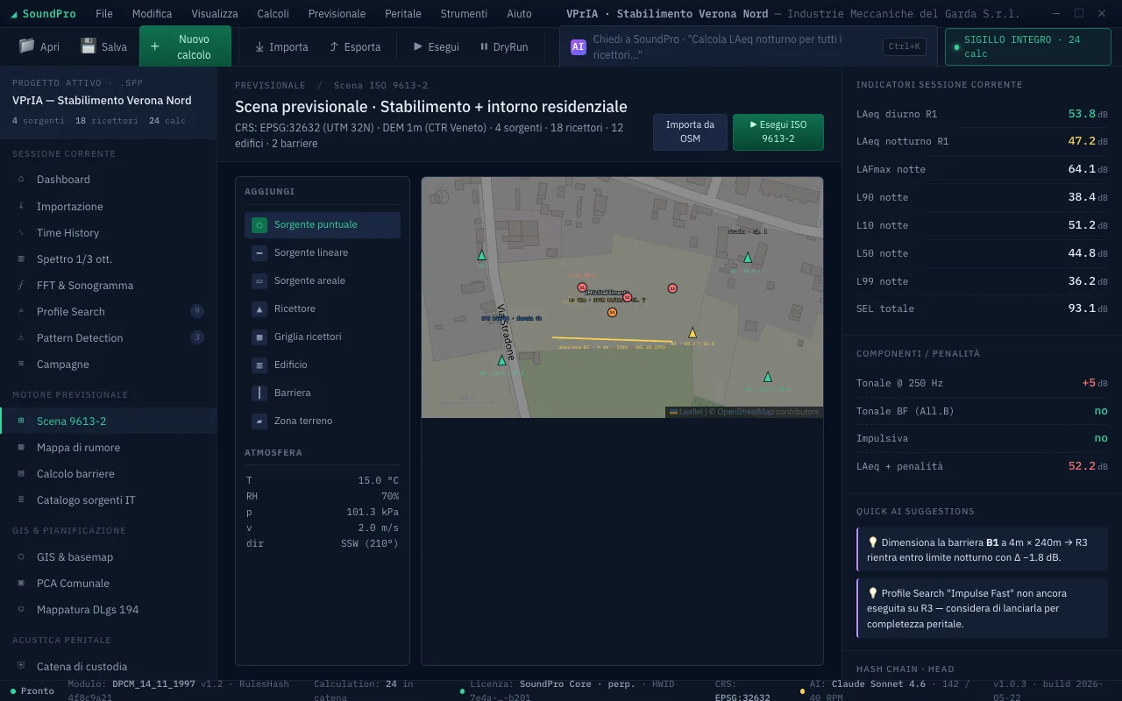
Task: Click the Importa da OSM button
Action: pos(690,131)
